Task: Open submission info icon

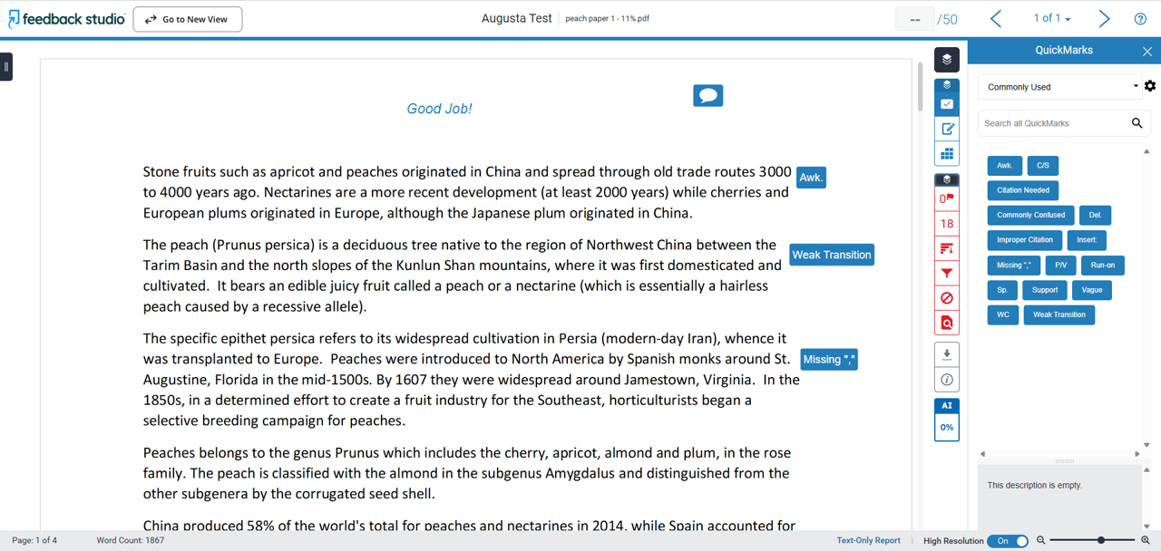Action: tap(946, 380)
